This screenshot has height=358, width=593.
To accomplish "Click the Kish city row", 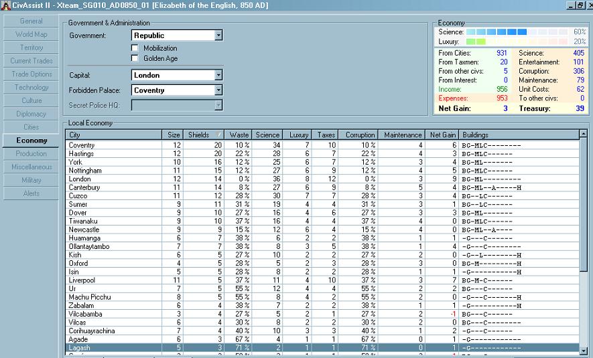I will coord(322,255).
